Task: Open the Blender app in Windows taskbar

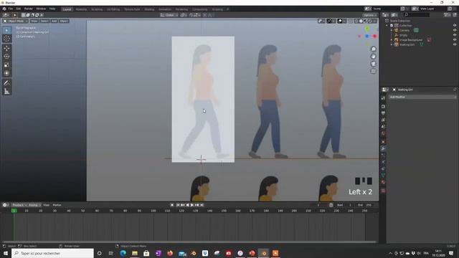Action: click(x=264, y=253)
